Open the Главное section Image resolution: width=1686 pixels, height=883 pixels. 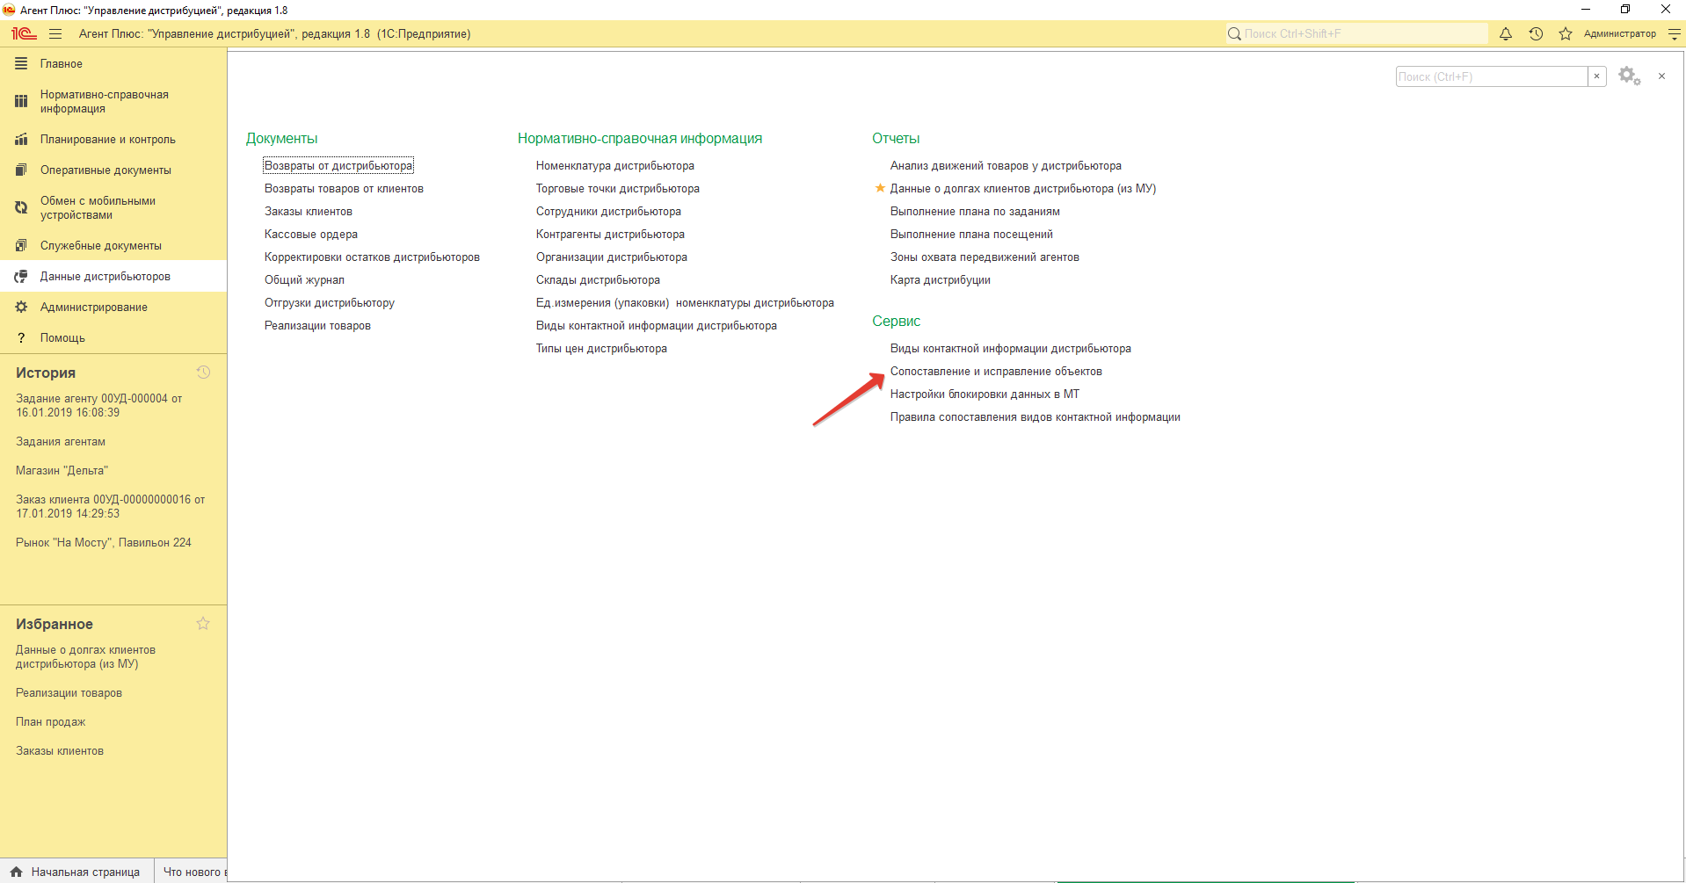coord(113,63)
